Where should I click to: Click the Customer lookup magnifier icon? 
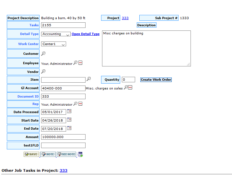pos(43,53)
